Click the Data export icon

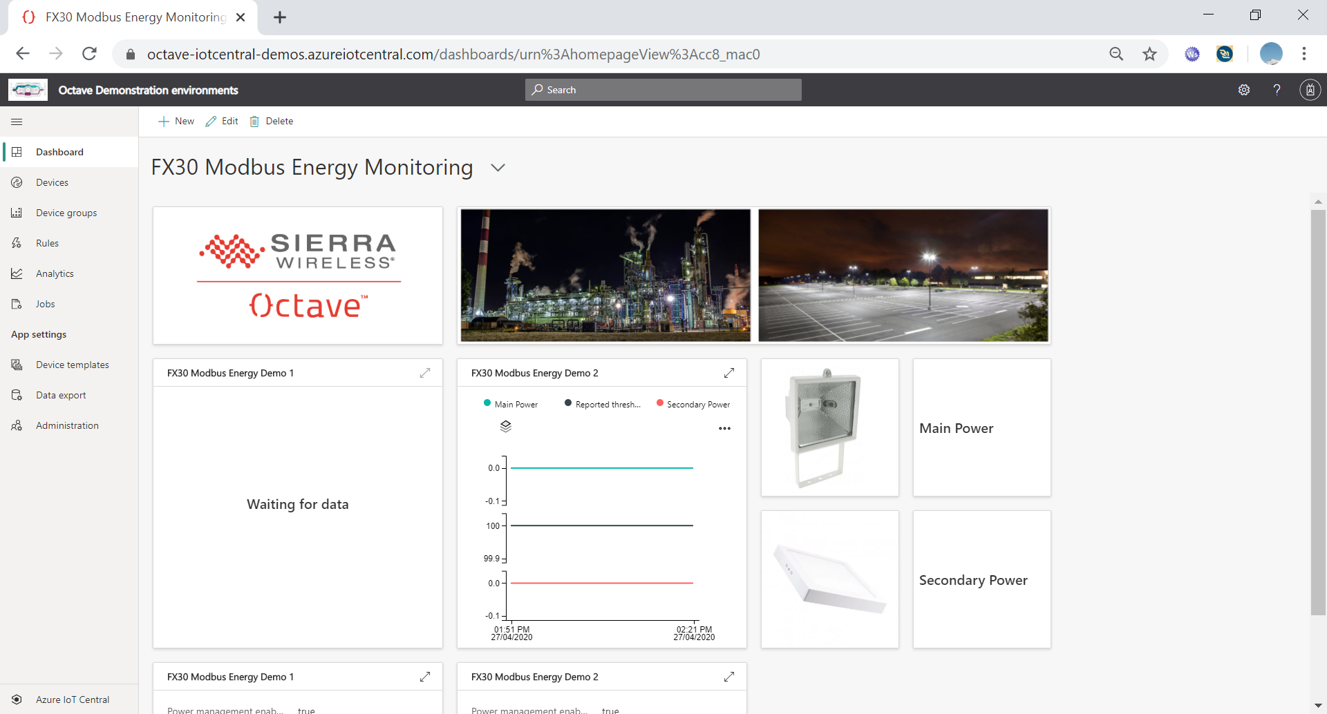[x=17, y=395]
